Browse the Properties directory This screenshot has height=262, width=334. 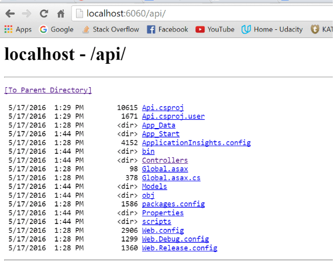click(163, 213)
